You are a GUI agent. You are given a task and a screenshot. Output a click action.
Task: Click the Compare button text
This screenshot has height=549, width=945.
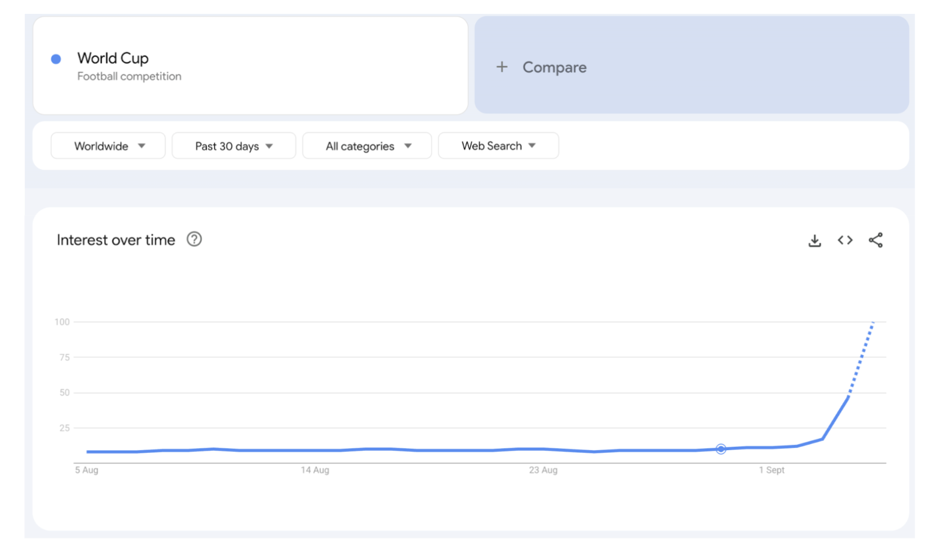[554, 67]
